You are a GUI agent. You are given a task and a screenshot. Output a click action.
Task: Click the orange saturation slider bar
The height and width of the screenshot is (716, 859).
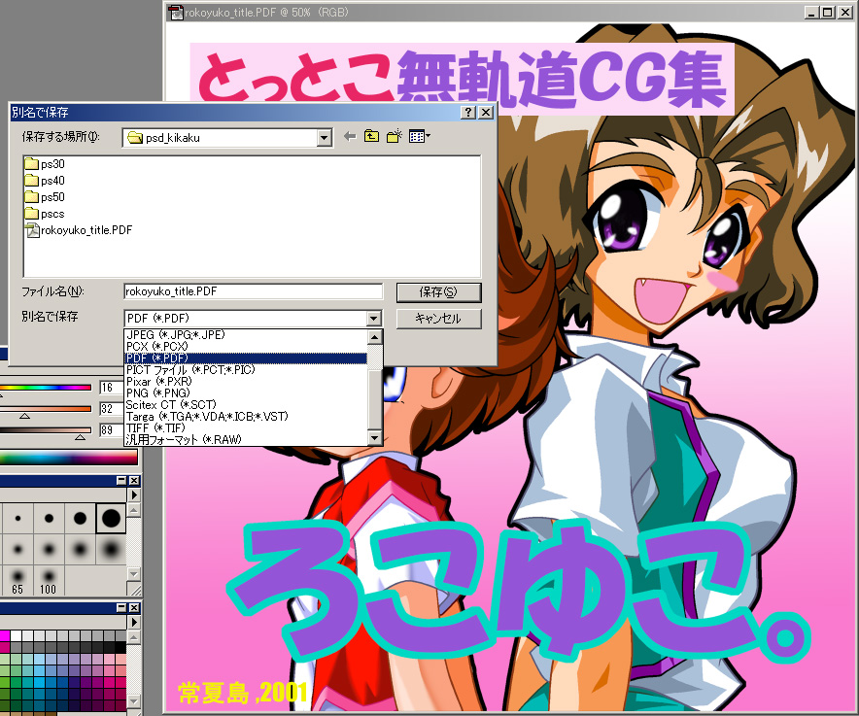point(46,409)
